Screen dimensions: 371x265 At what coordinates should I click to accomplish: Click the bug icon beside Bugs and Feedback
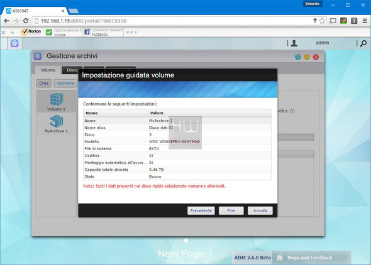point(280,257)
